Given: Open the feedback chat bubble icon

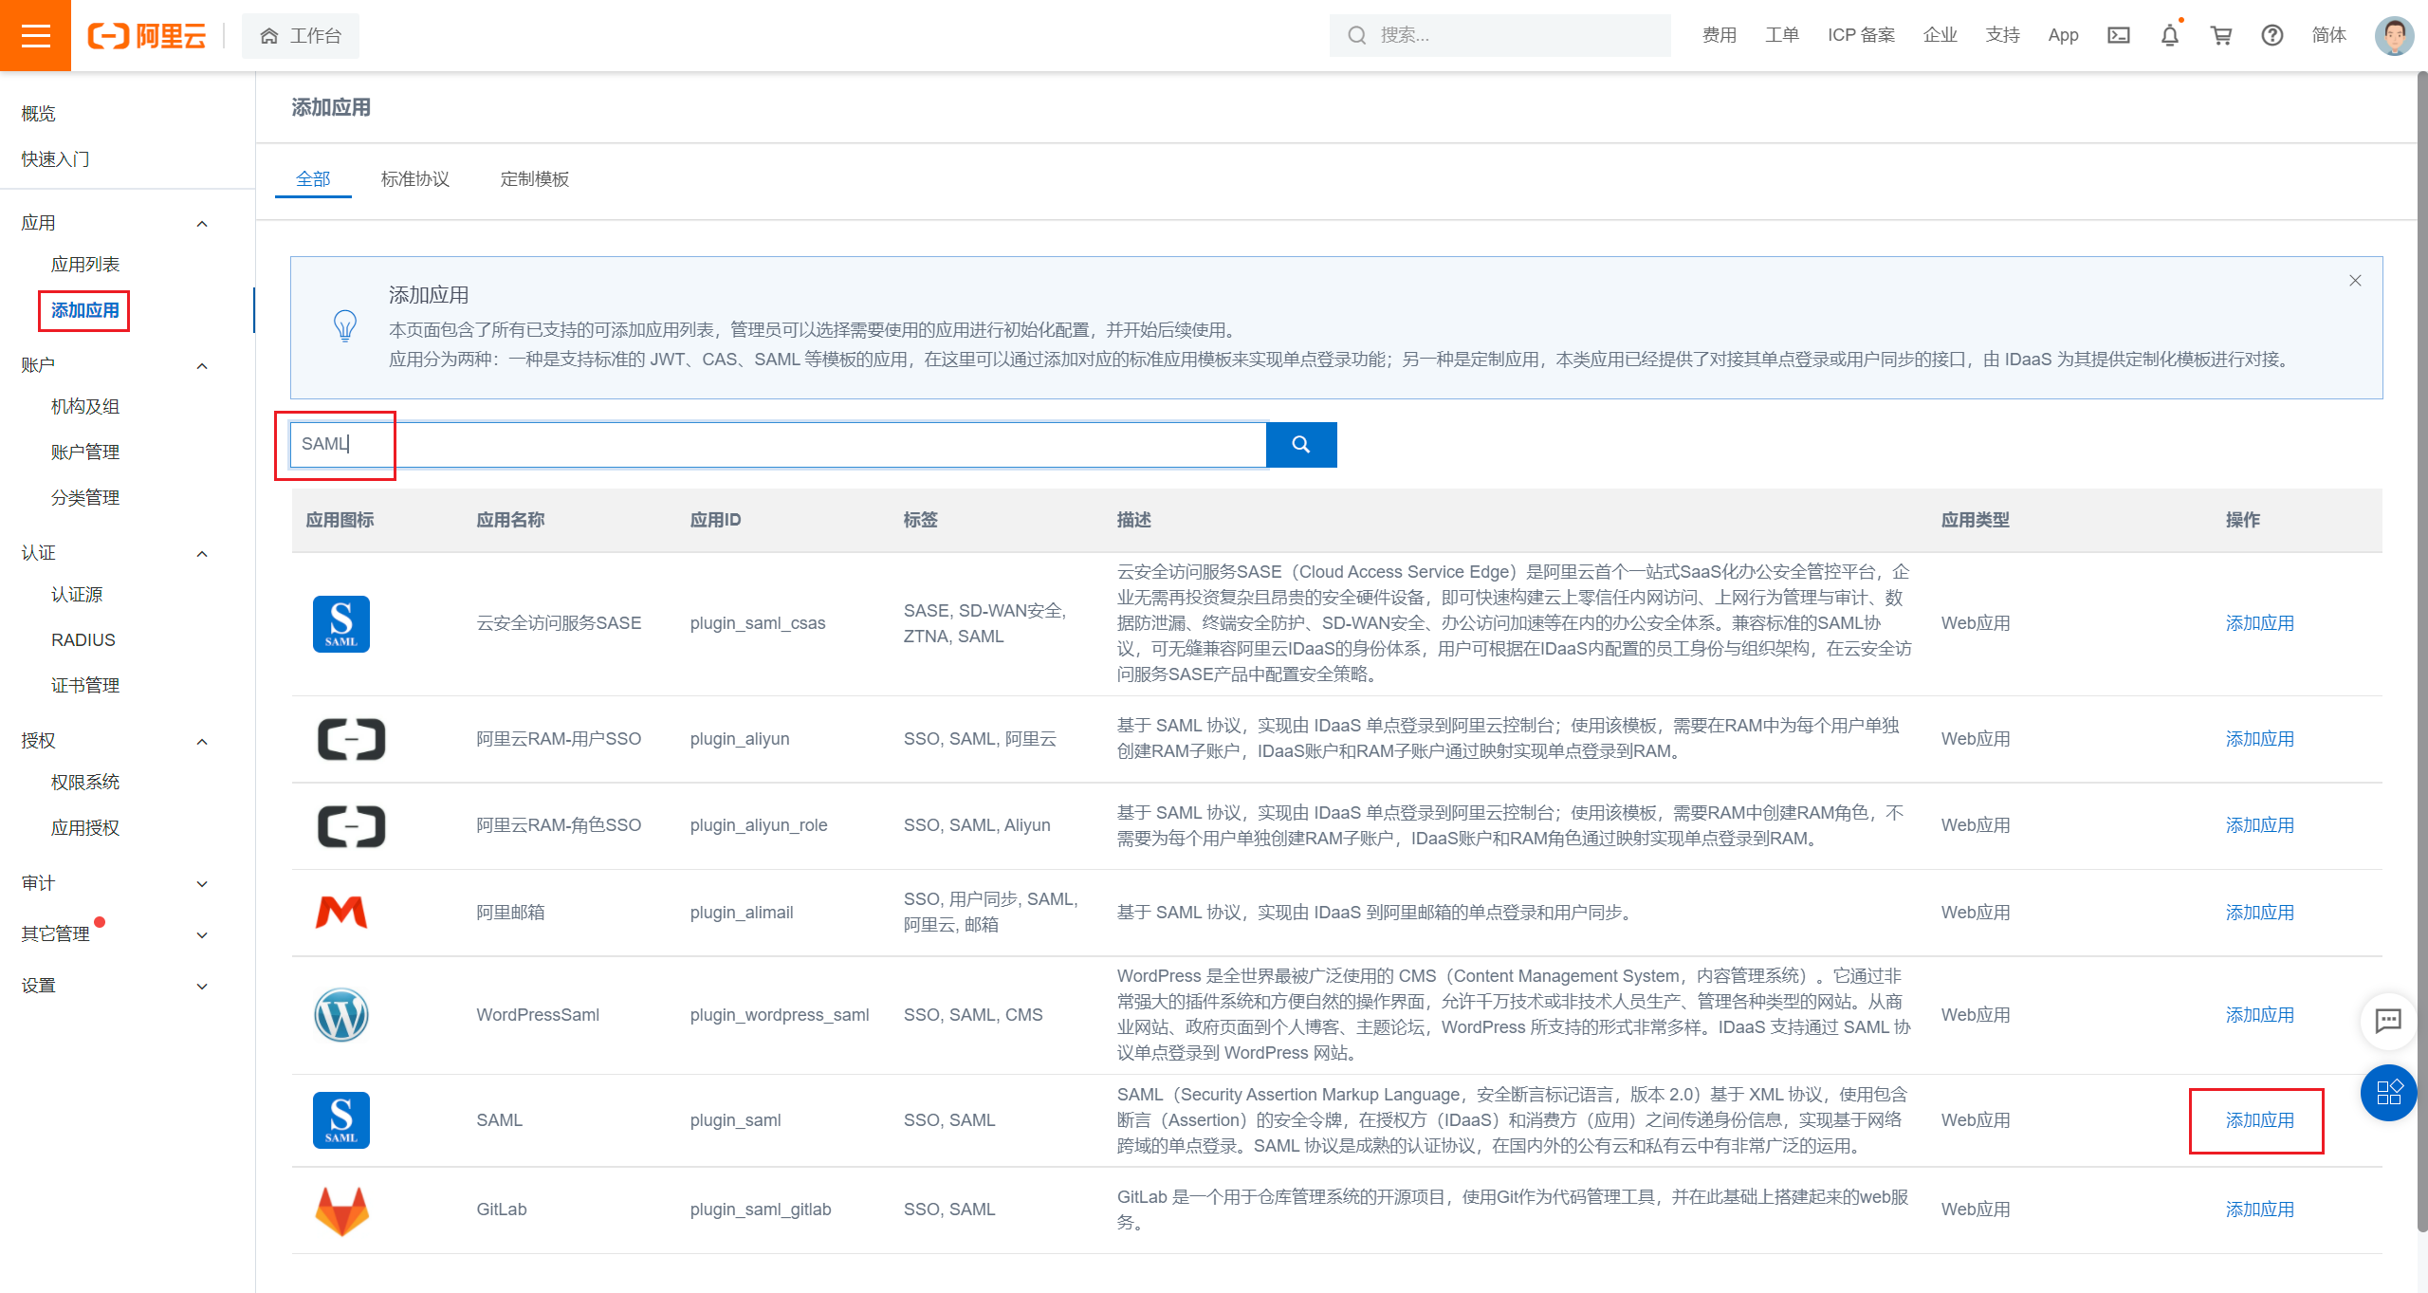Looking at the screenshot, I should pyautogui.click(x=2388, y=1022).
